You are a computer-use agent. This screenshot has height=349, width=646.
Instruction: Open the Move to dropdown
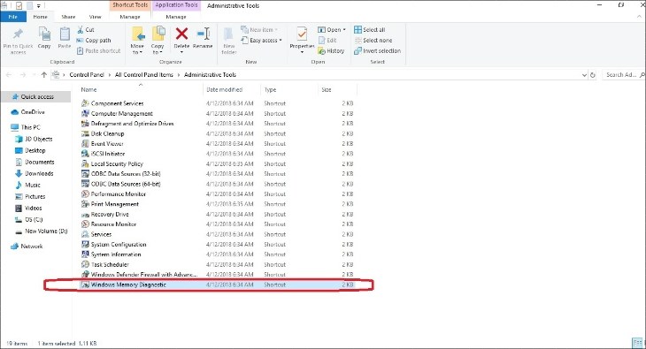pyautogui.click(x=137, y=41)
